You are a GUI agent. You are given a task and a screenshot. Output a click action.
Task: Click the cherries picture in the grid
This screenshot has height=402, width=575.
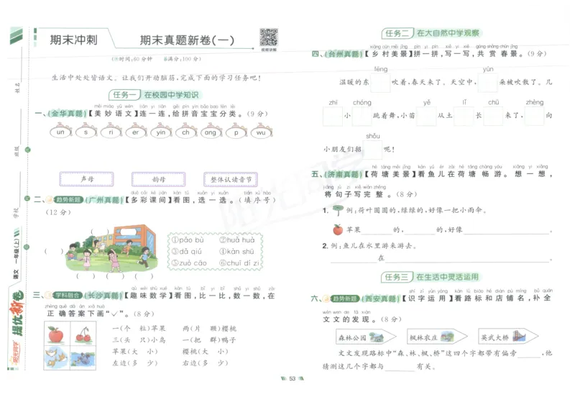tap(83, 334)
